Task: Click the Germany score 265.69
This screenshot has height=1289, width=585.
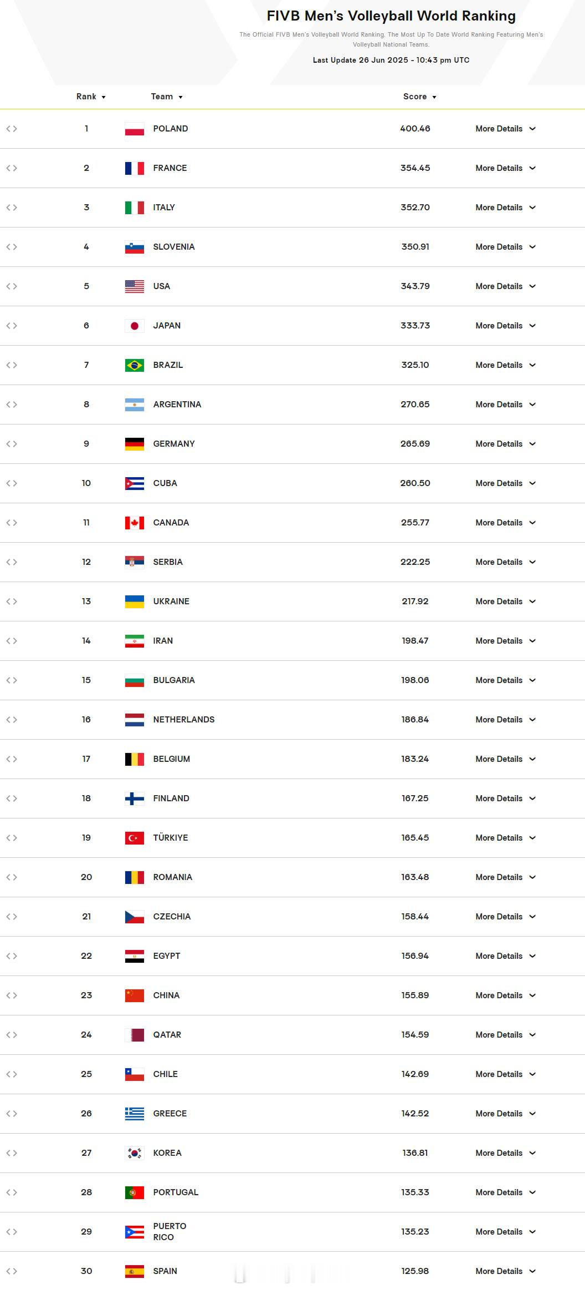Action: (x=415, y=444)
